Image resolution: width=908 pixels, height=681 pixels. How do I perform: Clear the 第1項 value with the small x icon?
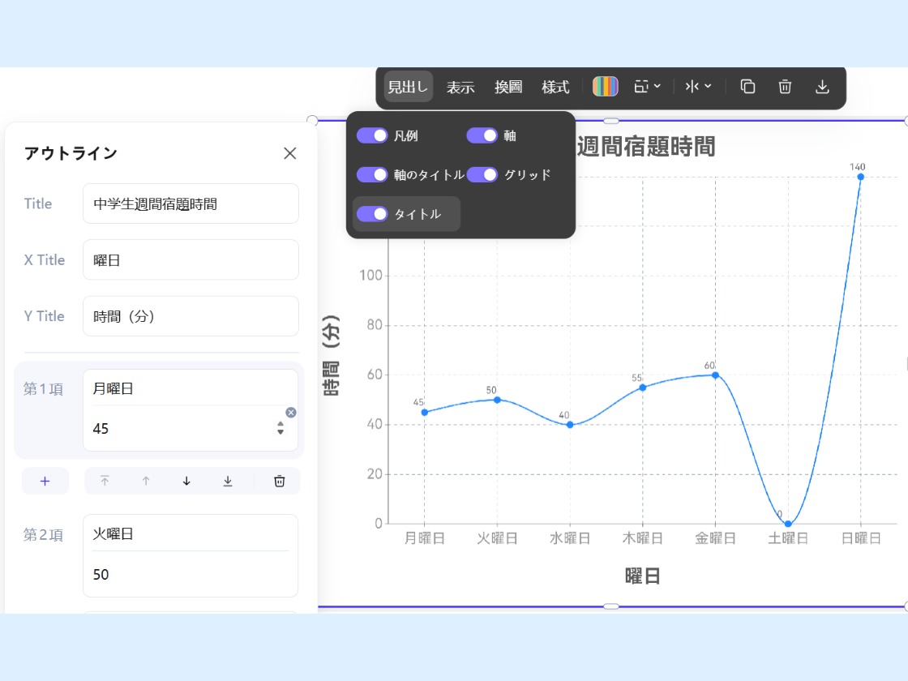291,413
